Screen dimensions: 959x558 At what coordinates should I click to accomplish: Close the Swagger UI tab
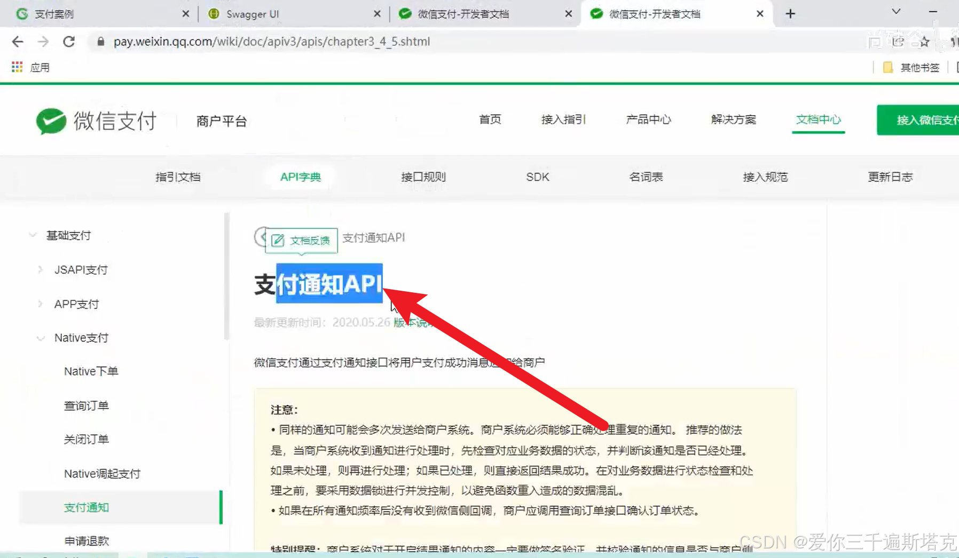377,14
